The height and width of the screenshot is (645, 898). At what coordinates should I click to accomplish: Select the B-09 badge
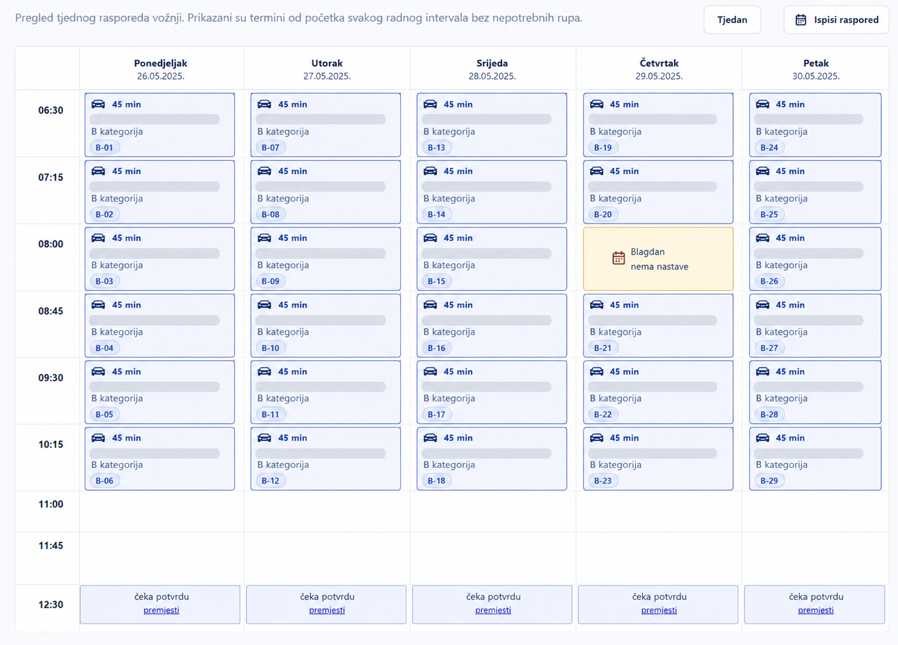(270, 281)
